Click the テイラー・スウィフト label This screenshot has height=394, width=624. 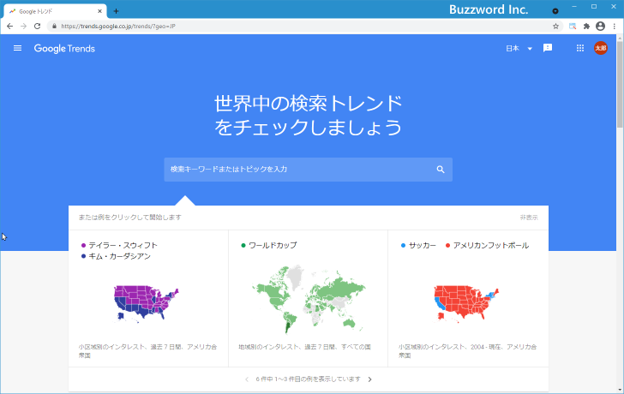[x=123, y=245]
